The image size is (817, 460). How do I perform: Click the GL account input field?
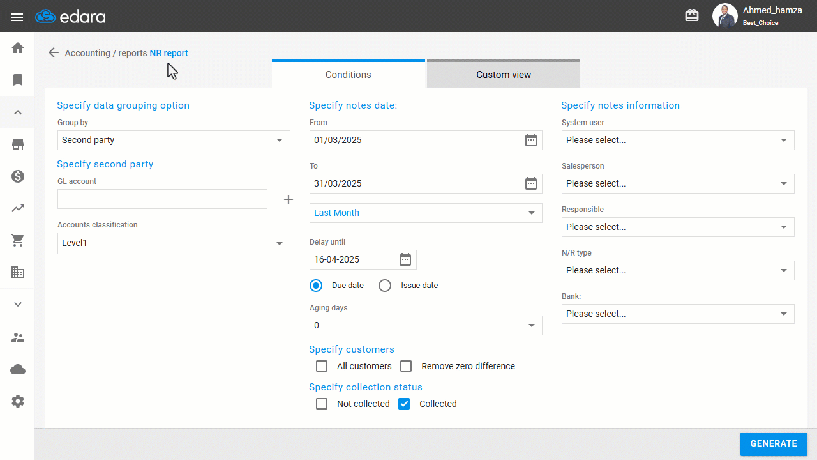[162, 199]
